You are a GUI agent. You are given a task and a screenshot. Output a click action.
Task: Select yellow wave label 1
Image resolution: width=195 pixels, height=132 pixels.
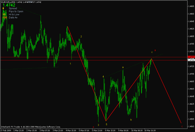71,64
